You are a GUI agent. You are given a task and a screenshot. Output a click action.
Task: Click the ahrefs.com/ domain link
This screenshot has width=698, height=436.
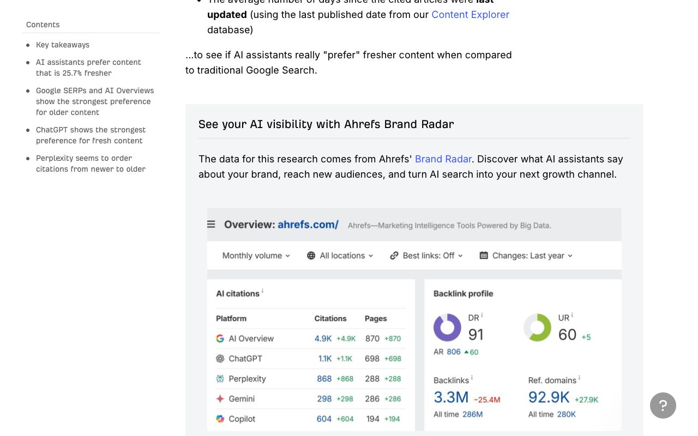(308, 225)
